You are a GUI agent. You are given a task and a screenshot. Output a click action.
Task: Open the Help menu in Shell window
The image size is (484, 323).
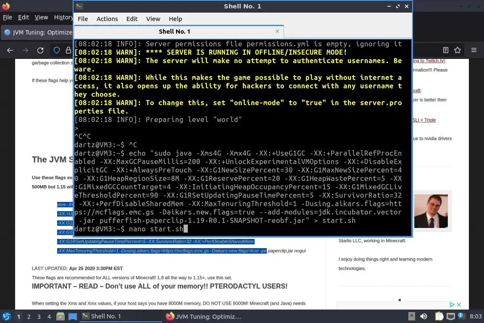point(175,19)
